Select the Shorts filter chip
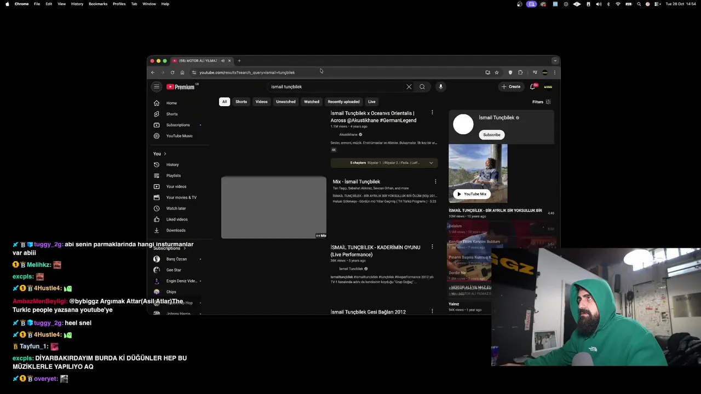The height and width of the screenshot is (394, 701). (241, 102)
